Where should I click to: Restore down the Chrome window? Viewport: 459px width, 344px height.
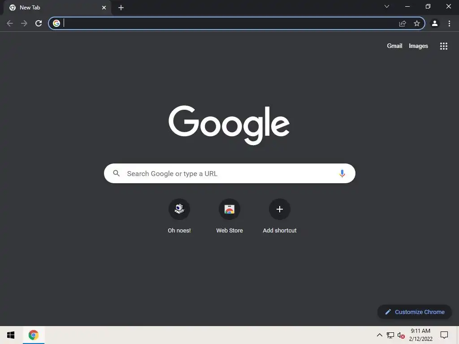point(428,6)
